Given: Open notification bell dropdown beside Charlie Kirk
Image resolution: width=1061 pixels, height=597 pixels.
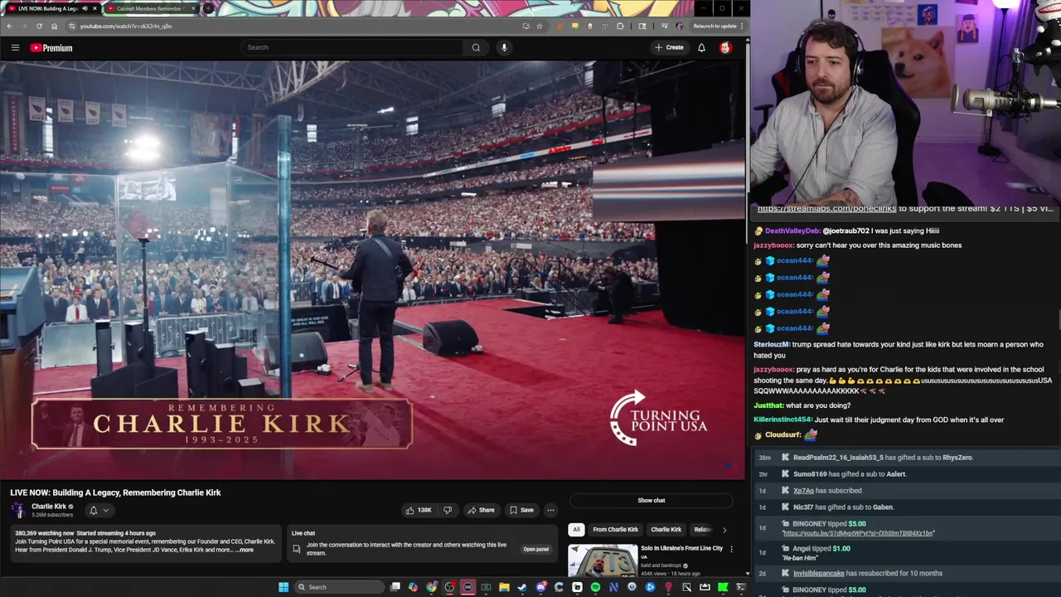Looking at the screenshot, I should (99, 510).
